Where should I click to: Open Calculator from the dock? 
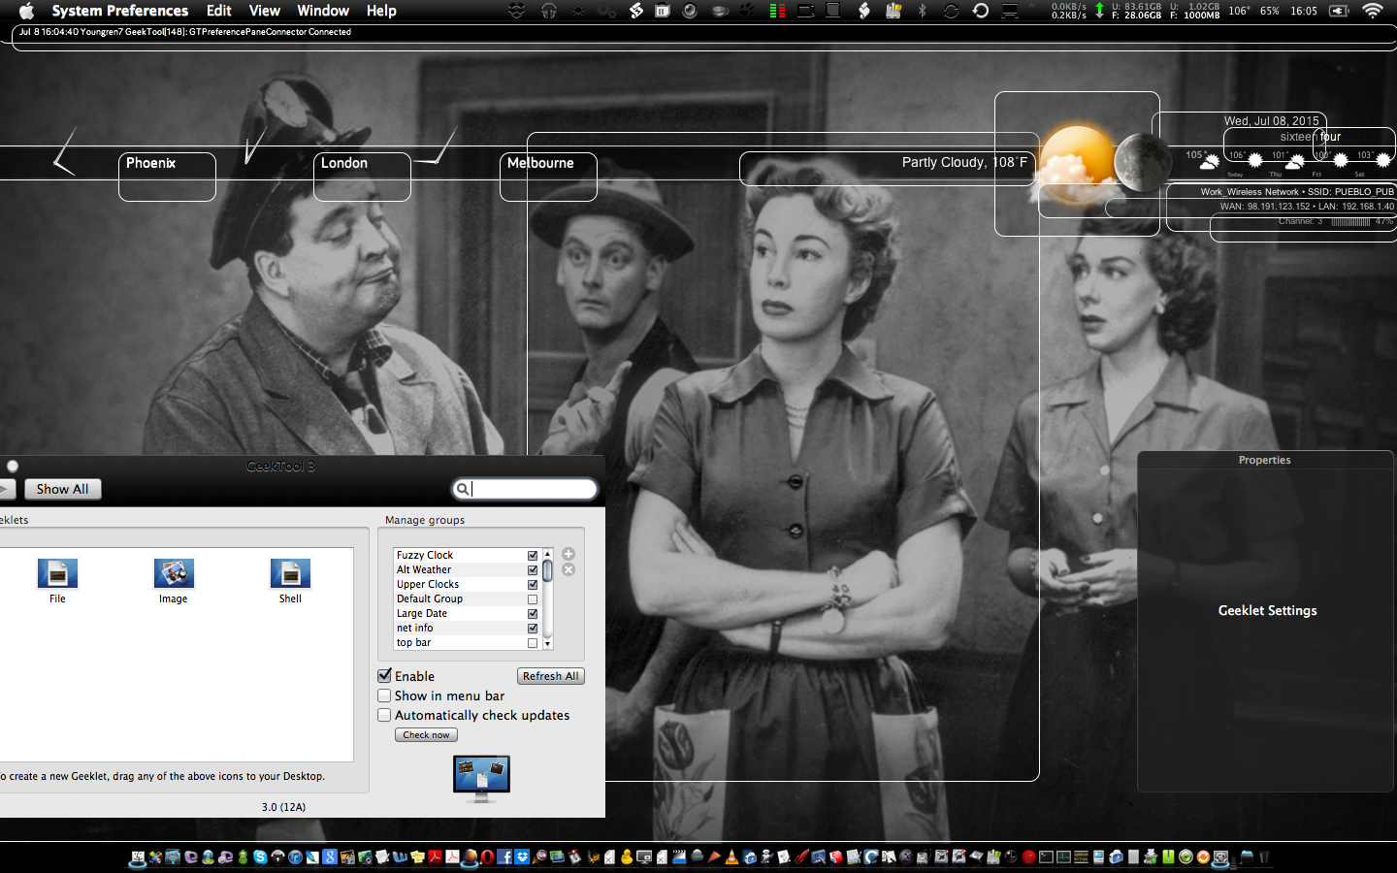tap(1133, 857)
